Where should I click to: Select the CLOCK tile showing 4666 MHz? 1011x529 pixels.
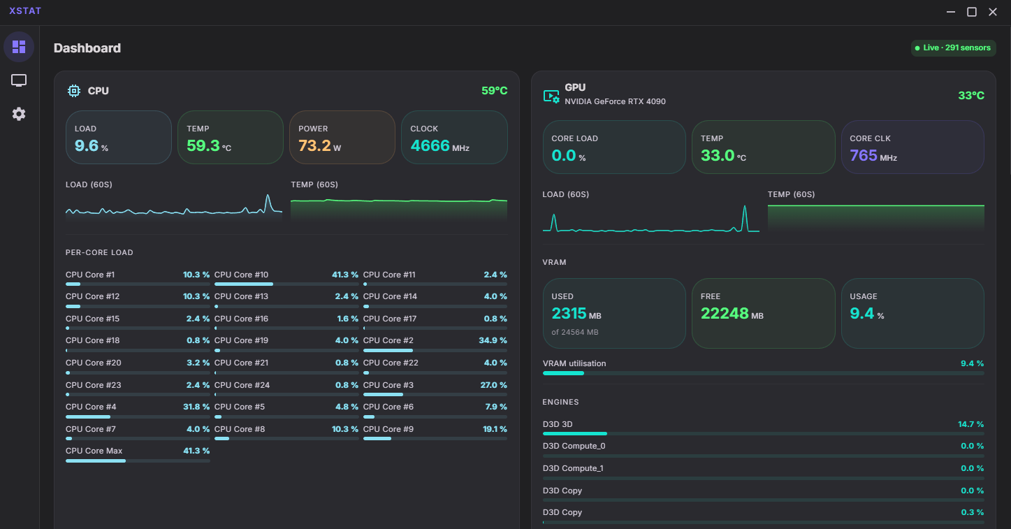454,137
